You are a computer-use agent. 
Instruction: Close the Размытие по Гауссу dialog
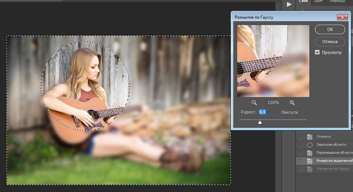[342, 17]
